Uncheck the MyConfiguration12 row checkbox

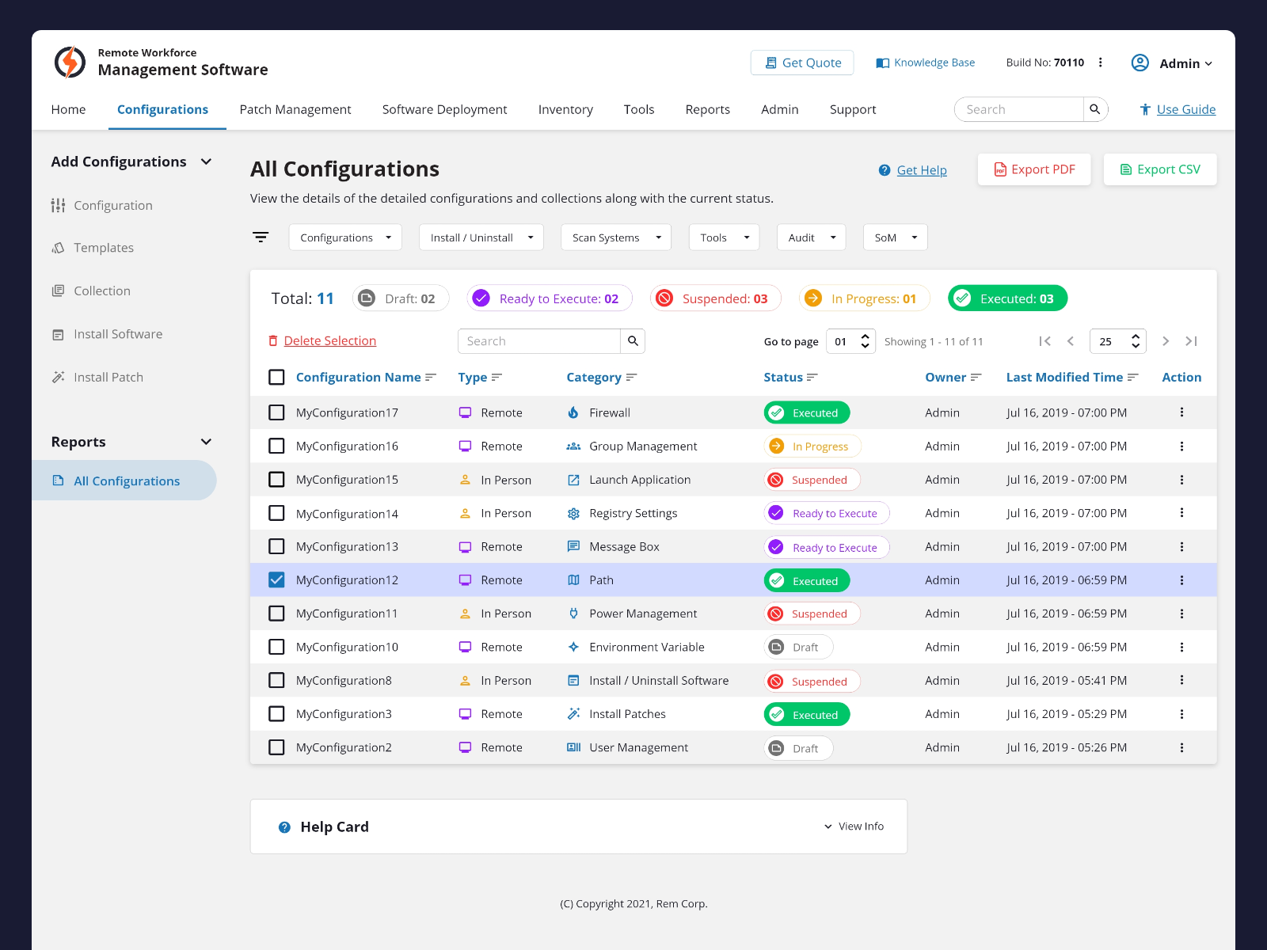(x=276, y=579)
